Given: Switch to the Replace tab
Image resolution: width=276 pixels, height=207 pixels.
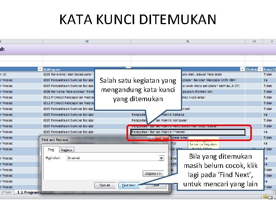Looking at the screenshot, I should tap(66, 150).
